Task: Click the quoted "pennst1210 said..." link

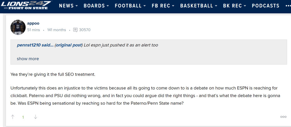Action: [x=35, y=45]
